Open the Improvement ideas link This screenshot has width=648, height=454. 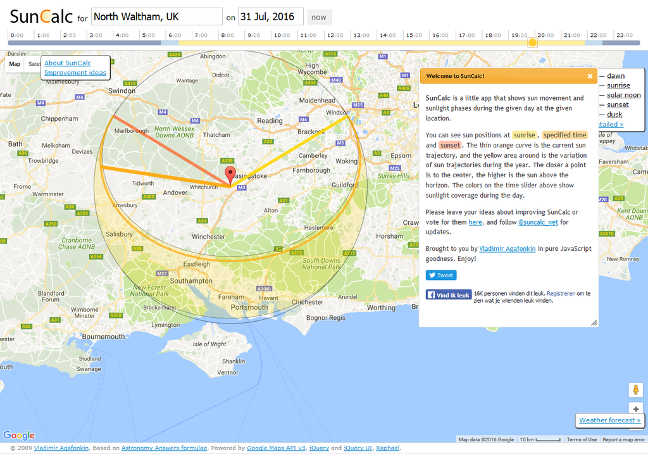75,73
